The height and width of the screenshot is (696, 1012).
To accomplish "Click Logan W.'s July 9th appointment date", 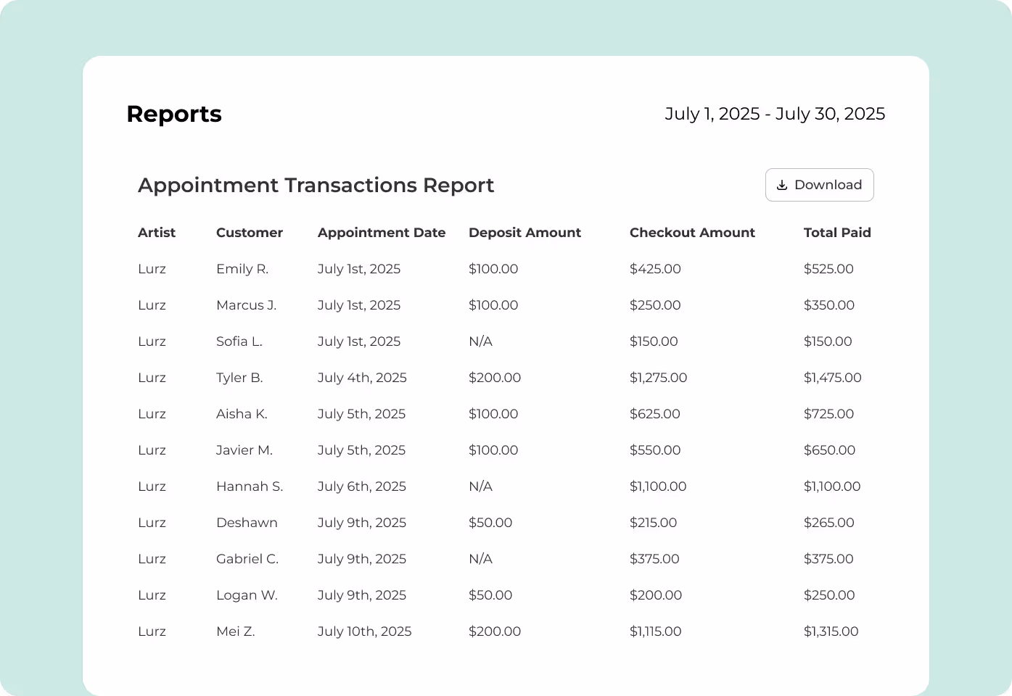I will point(362,595).
